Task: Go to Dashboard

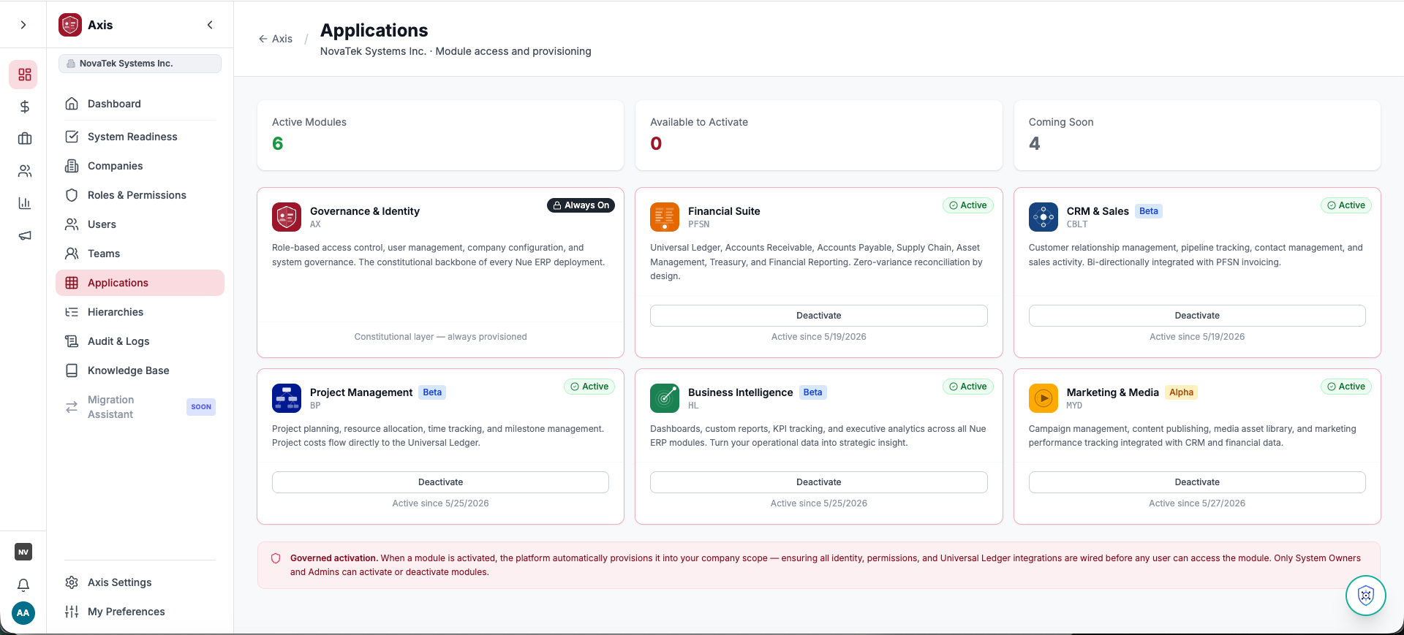Action: [x=140, y=104]
